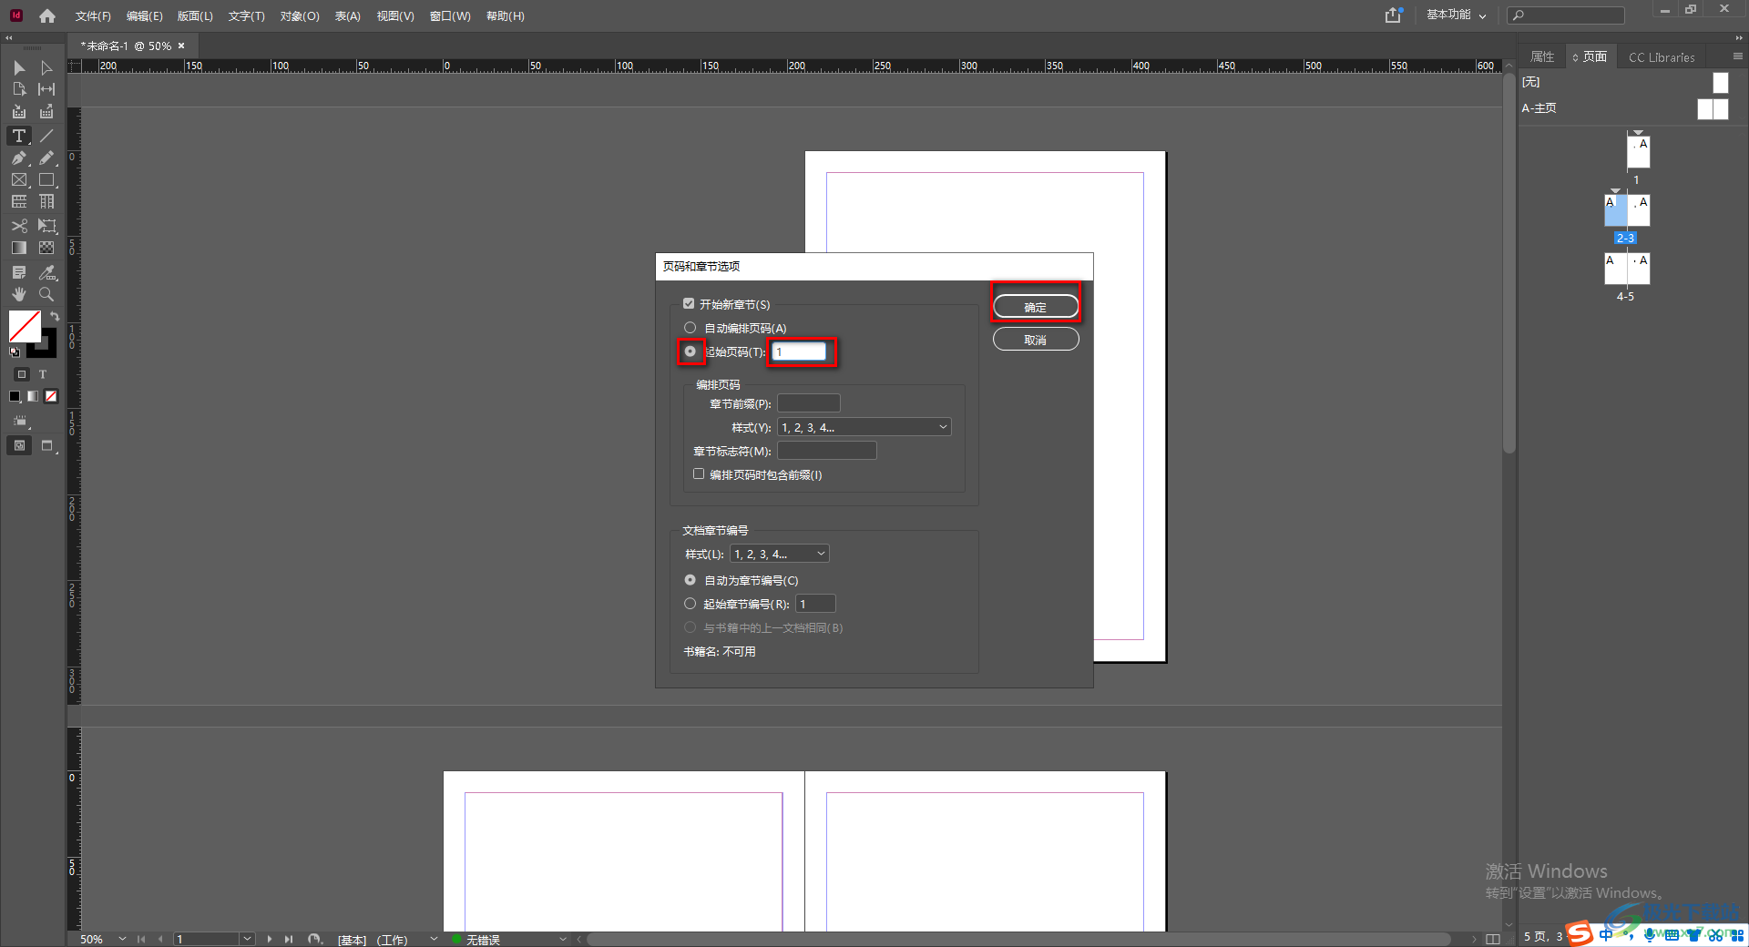The width and height of the screenshot is (1749, 947).
Task: Switch to the 属性 panel tab
Action: coord(1542,56)
